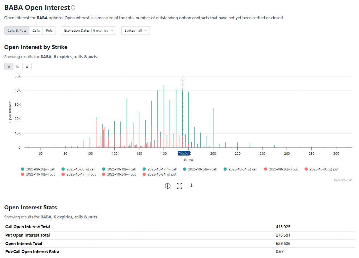Open chart info circle icon below legend

coord(168,186)
